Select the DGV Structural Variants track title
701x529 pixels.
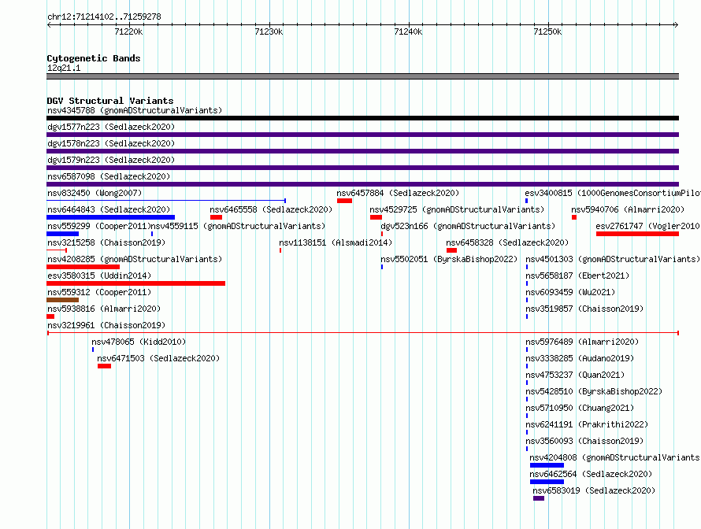coord(110,101)
